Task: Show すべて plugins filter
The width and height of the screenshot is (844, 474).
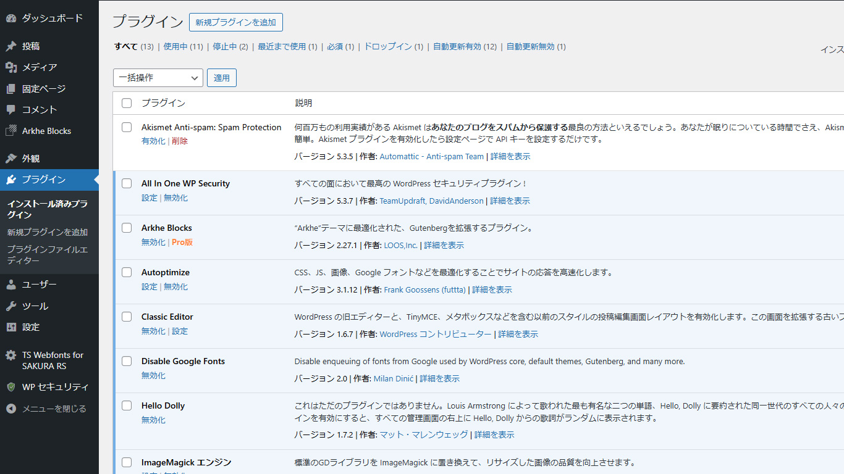Action: click(134, 46)
